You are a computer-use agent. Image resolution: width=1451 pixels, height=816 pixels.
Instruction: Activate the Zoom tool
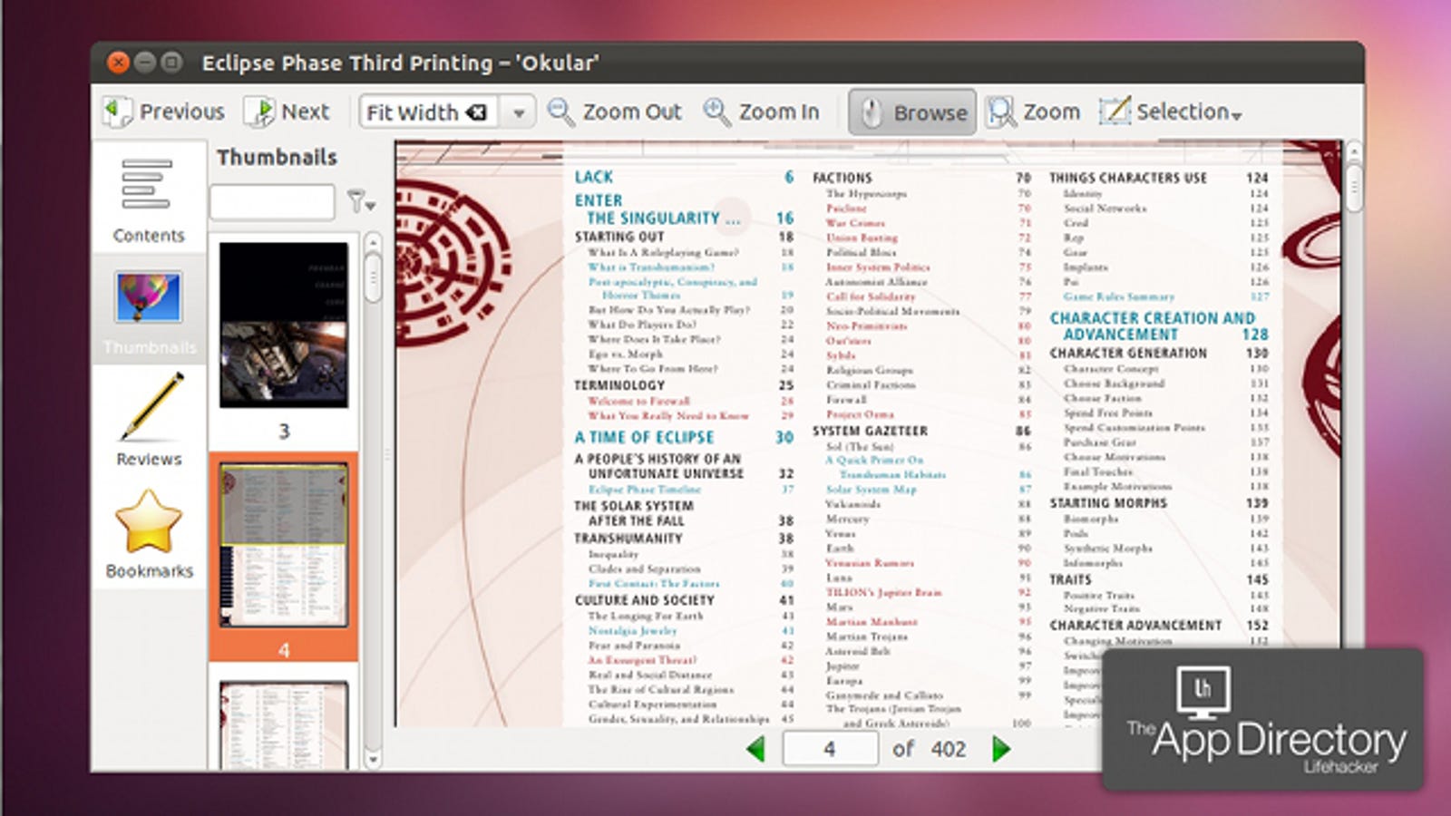[x=1033, y=112]
